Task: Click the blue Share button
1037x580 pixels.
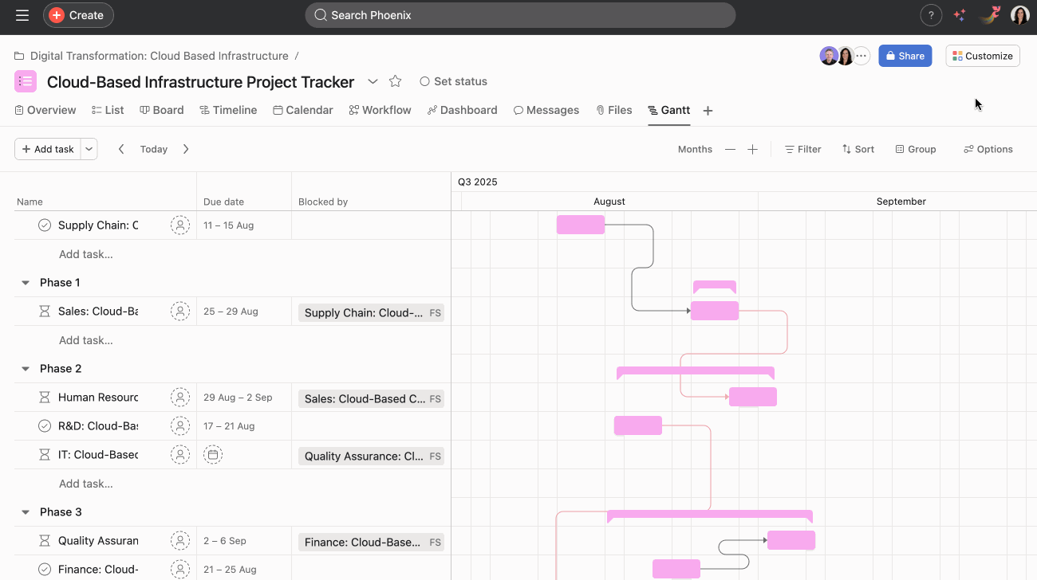Action: 905,56
